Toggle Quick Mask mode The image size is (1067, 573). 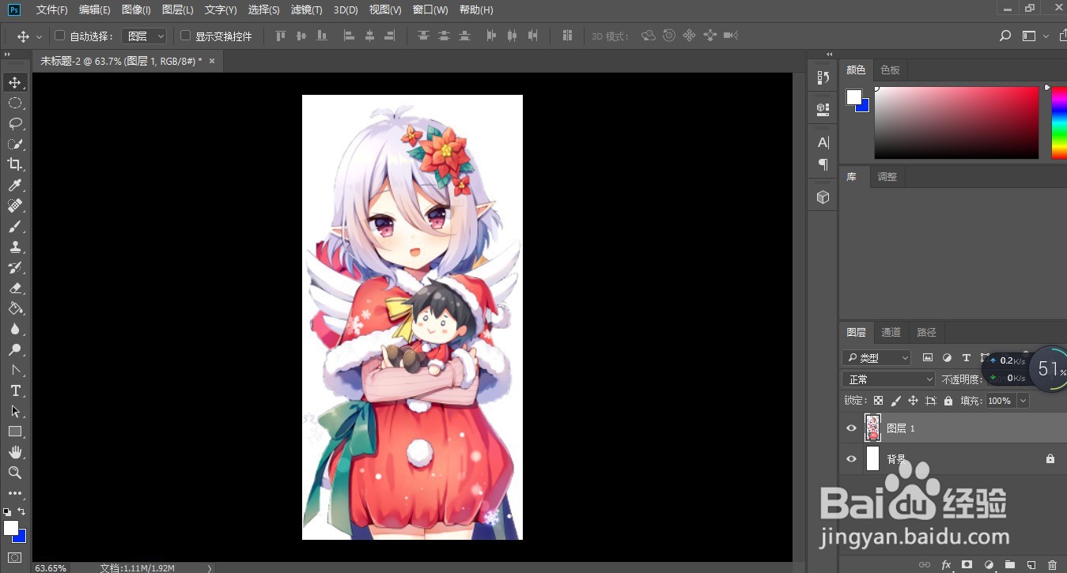tap(15, 557)
